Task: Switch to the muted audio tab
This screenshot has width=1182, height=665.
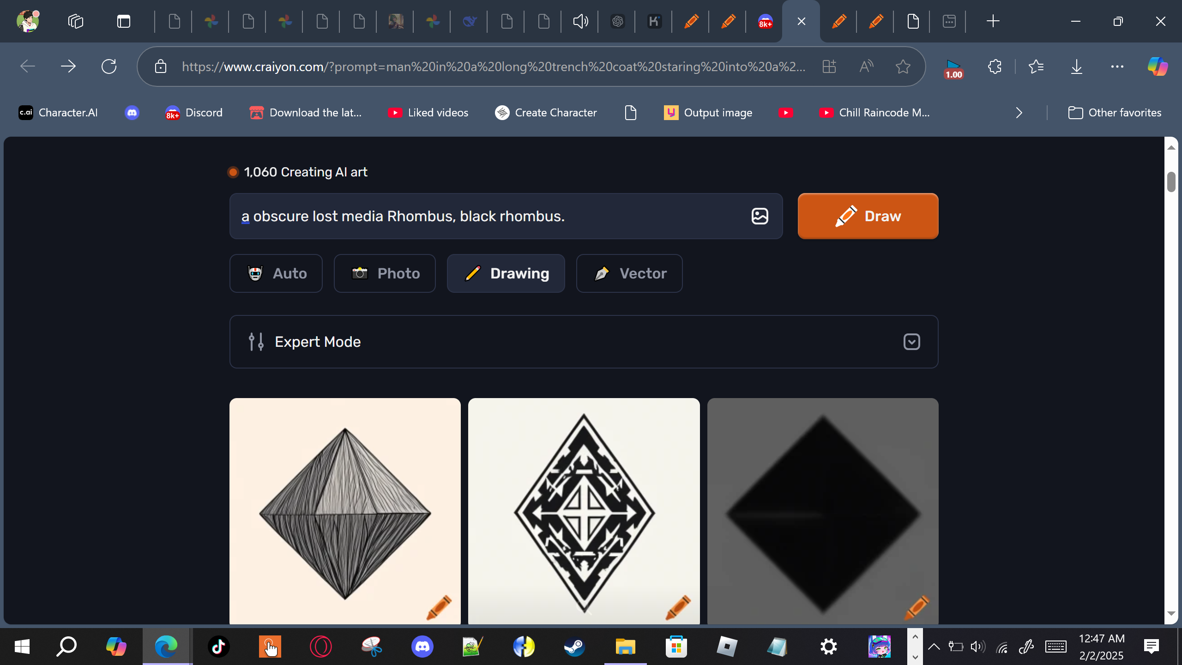Action: click(580, 21)
